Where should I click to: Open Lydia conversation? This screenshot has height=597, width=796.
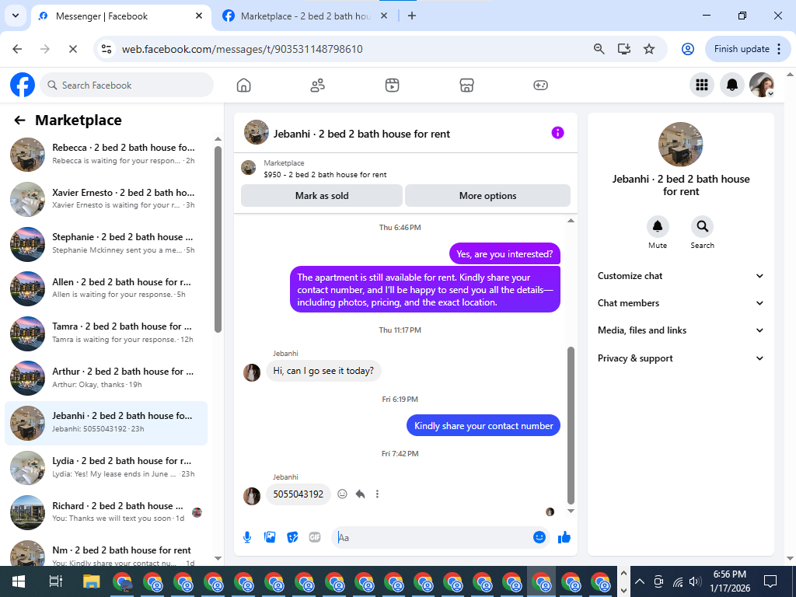106,467
